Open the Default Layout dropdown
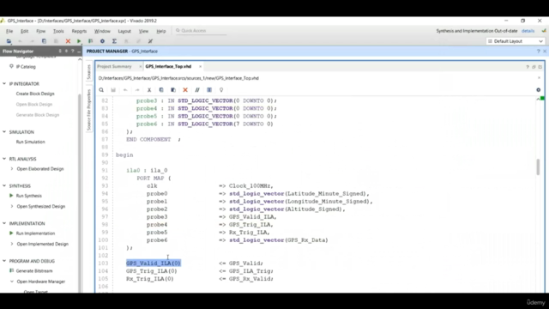 click(515, 41)
